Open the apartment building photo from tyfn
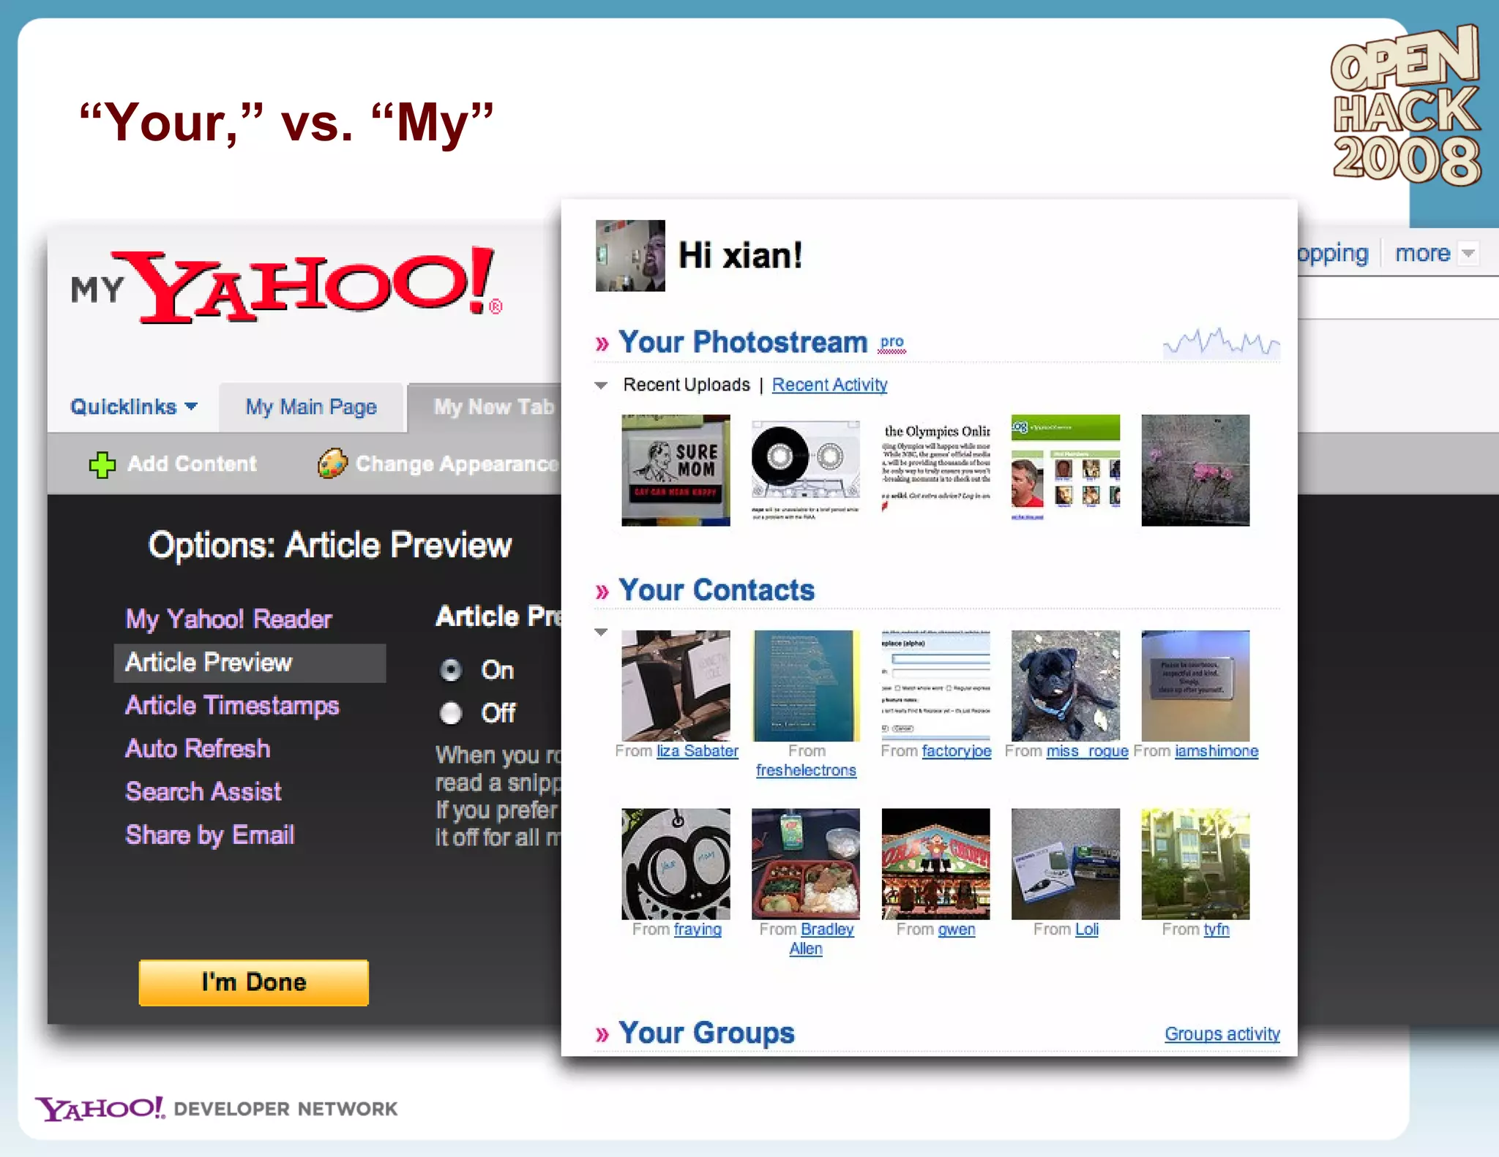Viewport: 1499px width, 1157px height. (1195, 864)
